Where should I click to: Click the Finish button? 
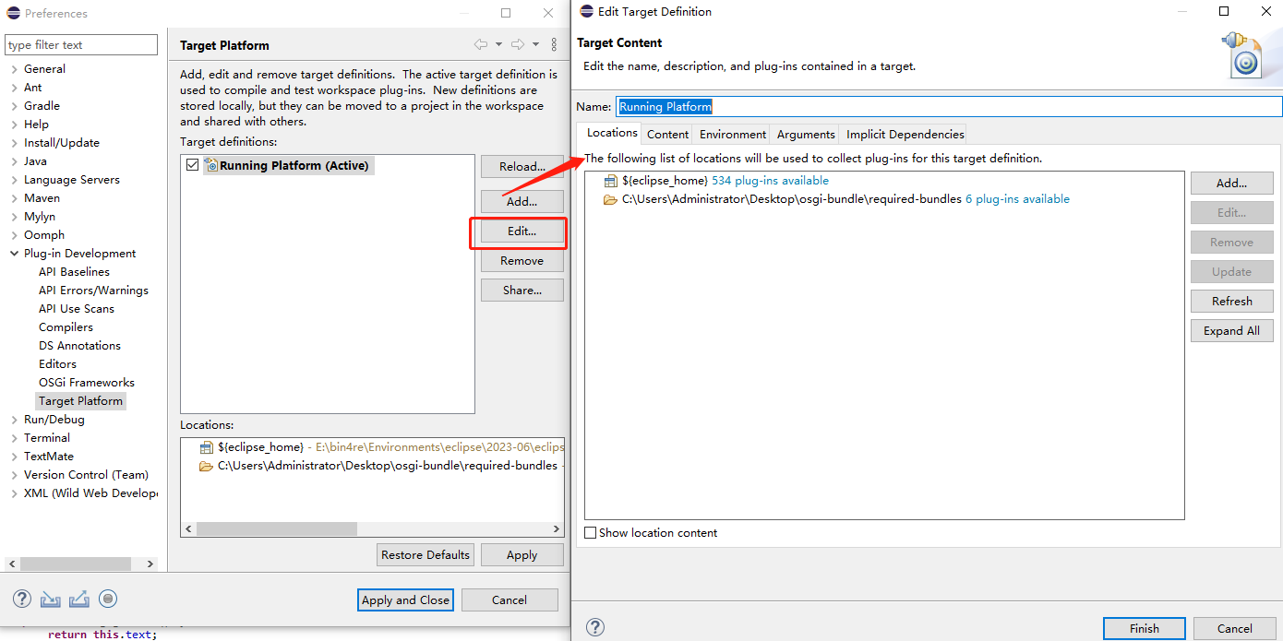tap(1144, 628)
